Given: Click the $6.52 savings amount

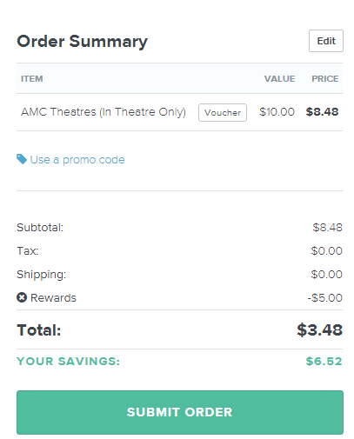Looking at the screenshot, I should (x=324, y=361).
